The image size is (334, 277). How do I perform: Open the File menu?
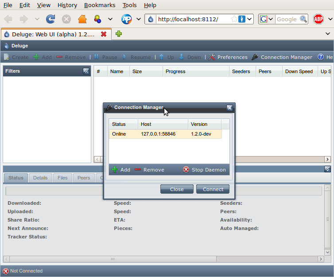click(x=8, y=5)
